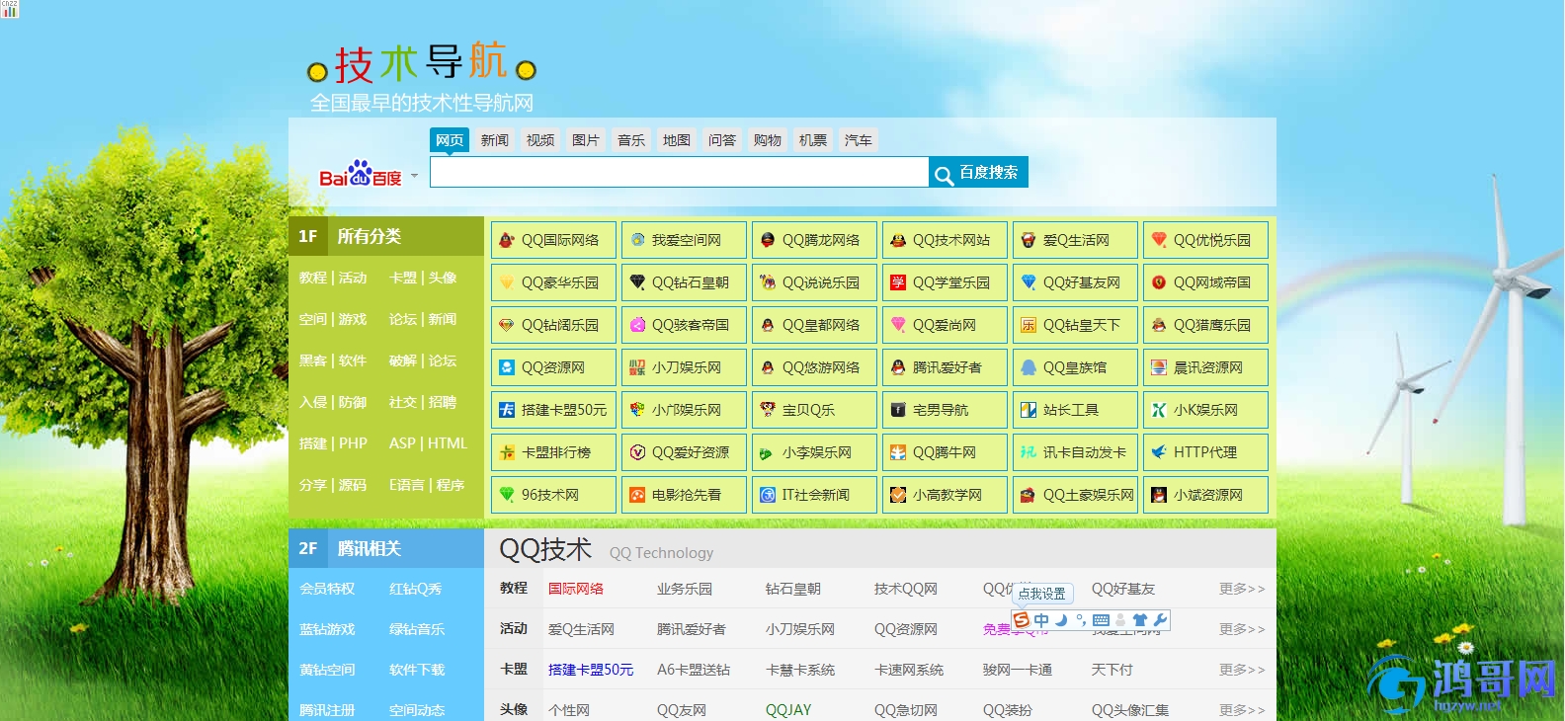Click the Baidu paw logo
The width and height of the screenshot is (1565, 721).
[360, 174]
